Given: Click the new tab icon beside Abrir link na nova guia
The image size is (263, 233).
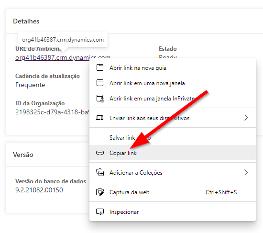Looking at the screenshot, I should [x=100, y=67].
